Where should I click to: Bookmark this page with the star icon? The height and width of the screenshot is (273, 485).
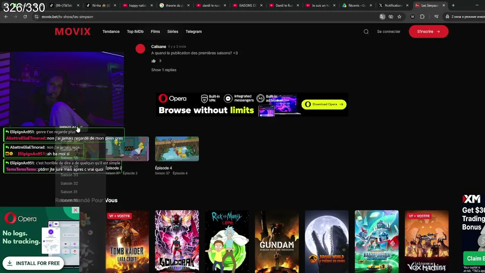pyautogui.click(x=399, y=17)
